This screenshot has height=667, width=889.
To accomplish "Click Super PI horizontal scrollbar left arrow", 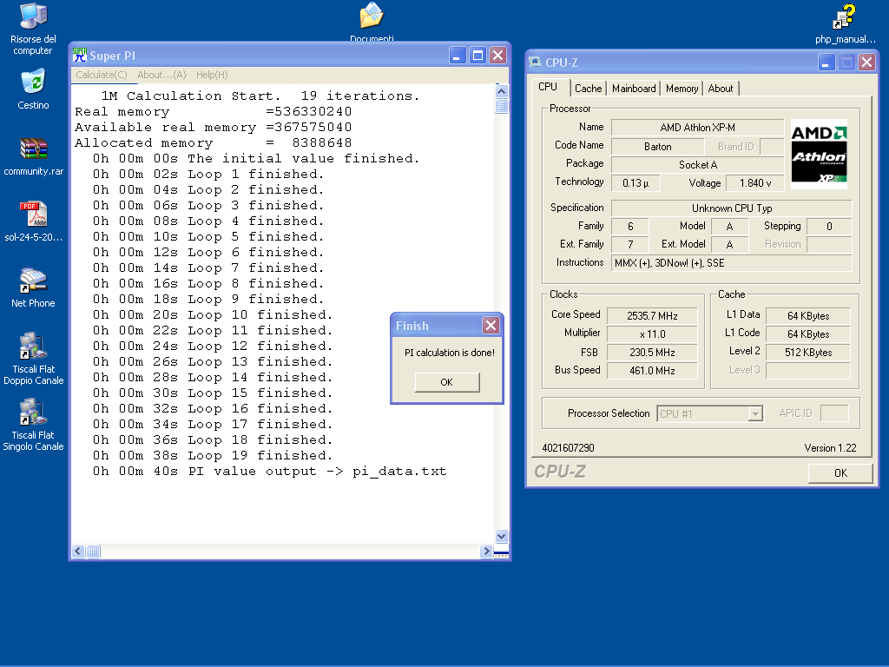I will (78, 551).
